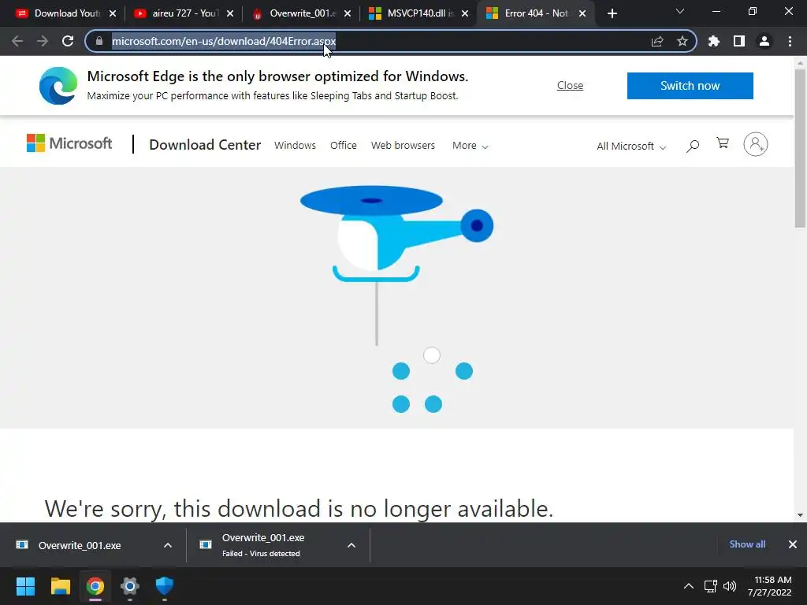This screenshot has width=807, height=605.
Task: Open Windows Security shield on taskbar
Action: [165, 585]
